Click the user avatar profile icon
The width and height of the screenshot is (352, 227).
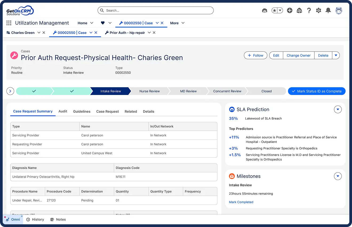pyautogui.click(x=339, y=10)
